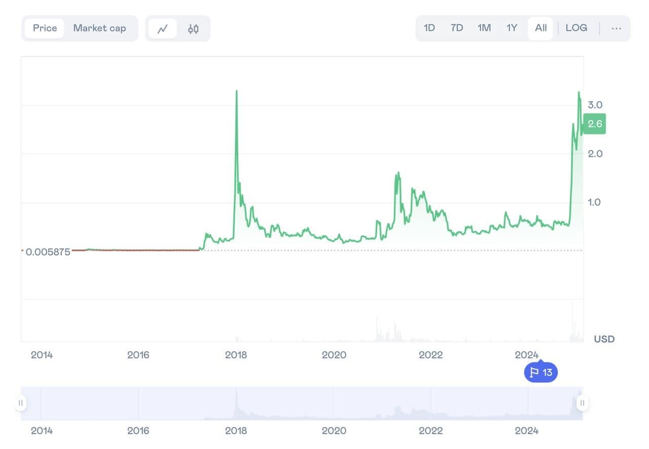Select the green 2.6 price label
This screenshot has width=649, height=449.
594,123
